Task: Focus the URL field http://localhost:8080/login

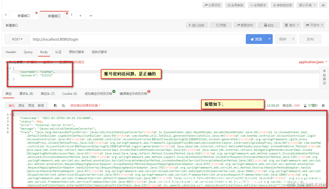Action: 136,39
